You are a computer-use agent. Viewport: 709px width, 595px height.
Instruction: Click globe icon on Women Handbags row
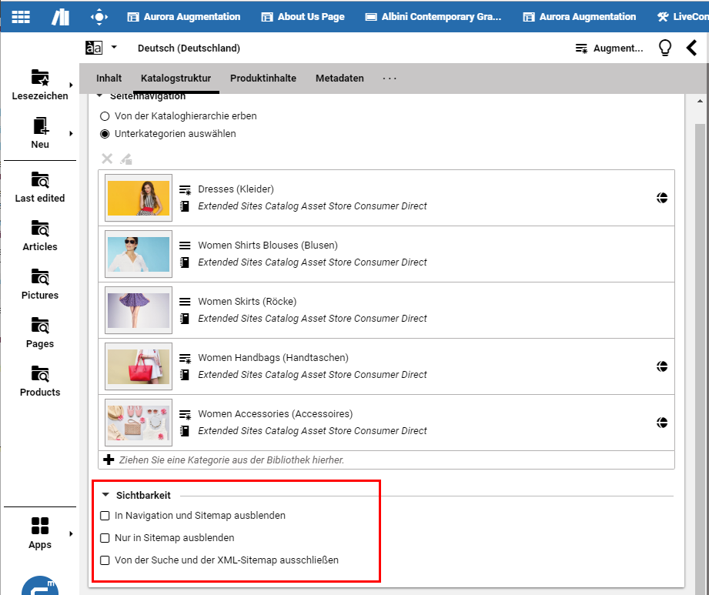pyautogui.click(x=661, y=366)
